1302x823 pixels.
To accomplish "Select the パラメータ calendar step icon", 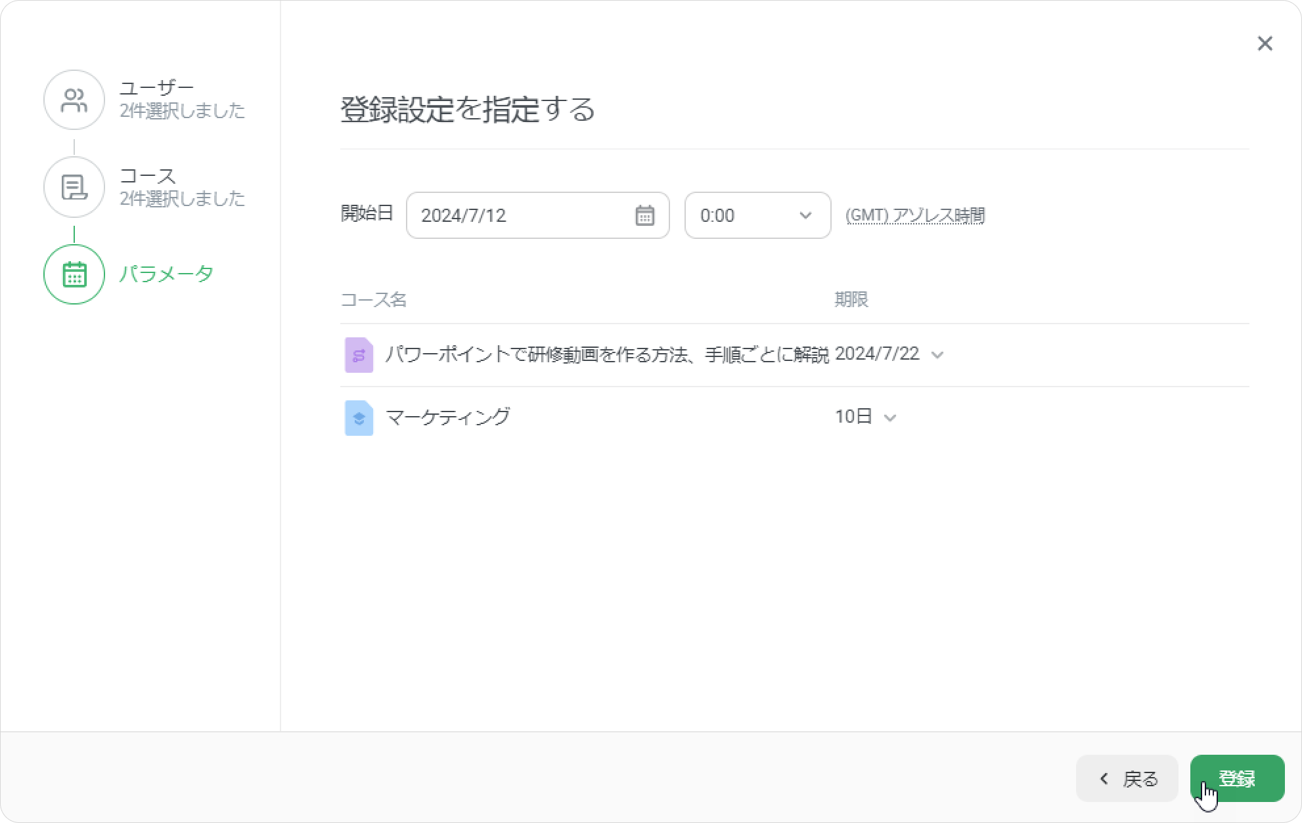I will 74,274.
